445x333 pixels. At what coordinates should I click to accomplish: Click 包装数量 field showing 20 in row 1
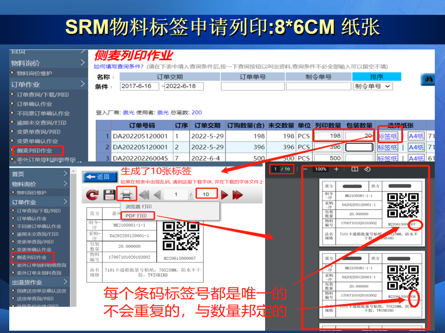[359, 136]
